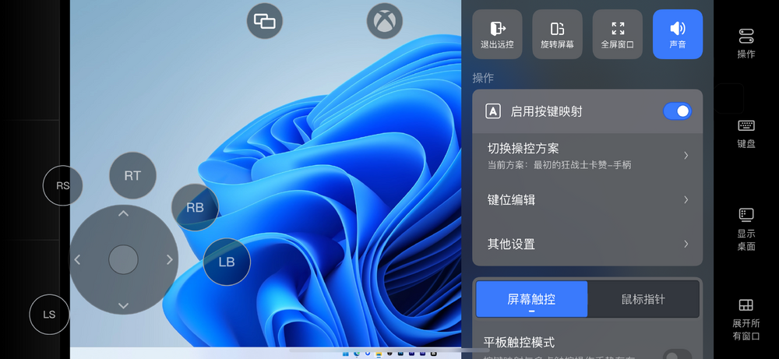Image resolution: width=779 pixels, height=359 pixels.
Task: Click 显示桌面 show desktop icon
Action: point(746,216)
